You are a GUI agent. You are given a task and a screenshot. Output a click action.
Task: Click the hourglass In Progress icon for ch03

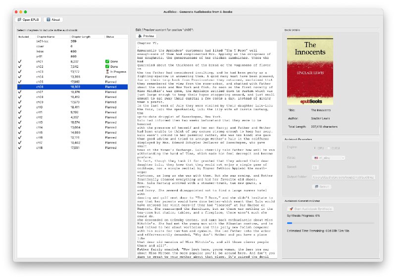(107, 72)
